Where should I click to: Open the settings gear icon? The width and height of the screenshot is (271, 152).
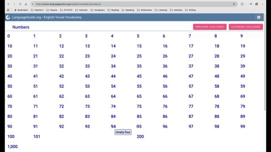pos(259,17)
